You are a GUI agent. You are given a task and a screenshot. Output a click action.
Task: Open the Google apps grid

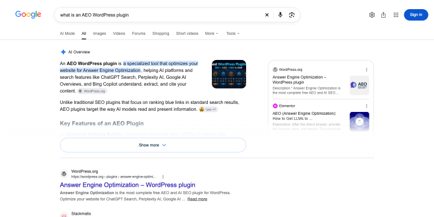click(x=396, y=15)
